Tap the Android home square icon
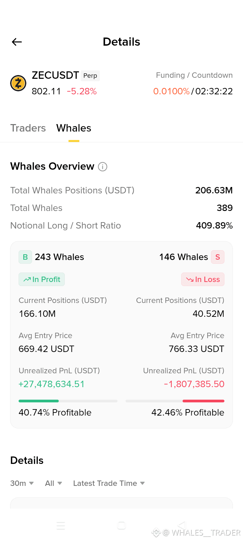 (x=122, y=525)
